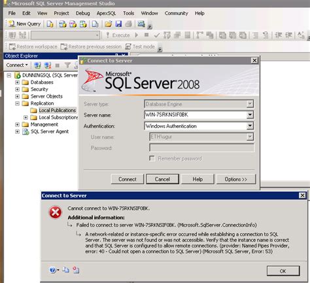Open the Activity Monitor toolbar icon
This screenshot has width=310, height=283.
(141, 24)
